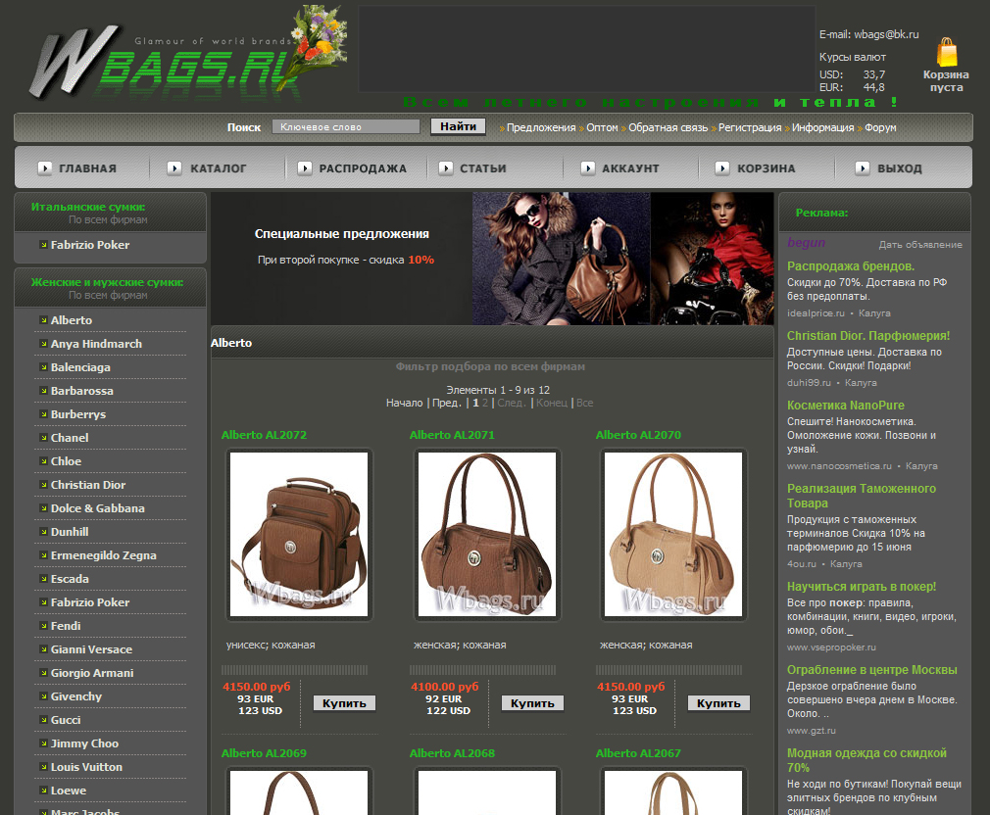Image resolution: width=990 pixels, height=815 pixels.
Task: Click the arrow icon beside РАСПРОДАЖА
Action: 305,168
